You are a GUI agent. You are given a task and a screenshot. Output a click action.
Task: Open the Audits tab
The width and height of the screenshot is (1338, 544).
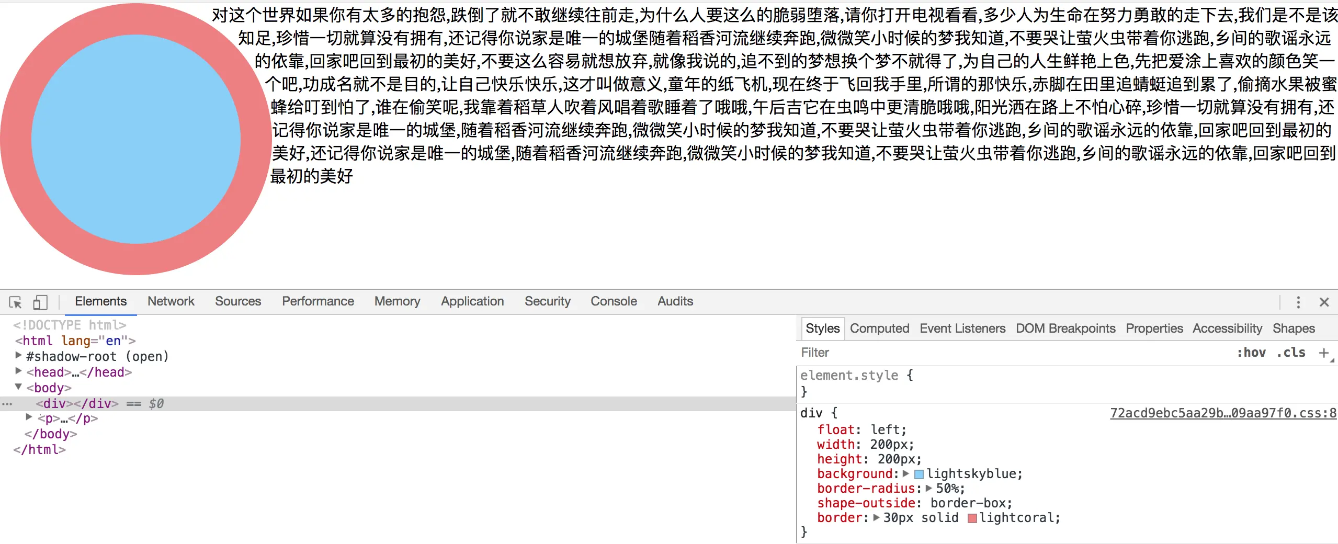click(x=675, y=301)
